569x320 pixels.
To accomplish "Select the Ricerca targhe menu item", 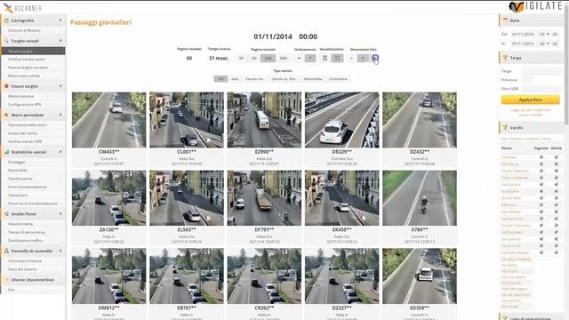I will (x=33, y=52).
